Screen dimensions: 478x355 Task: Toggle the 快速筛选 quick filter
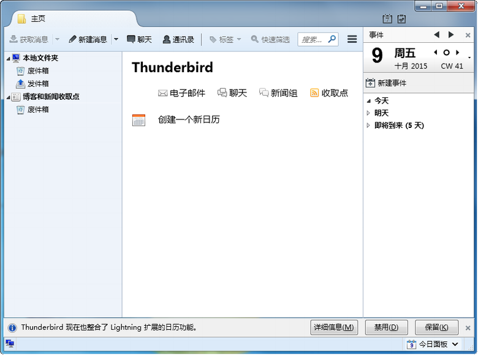[x=270, y=39]
